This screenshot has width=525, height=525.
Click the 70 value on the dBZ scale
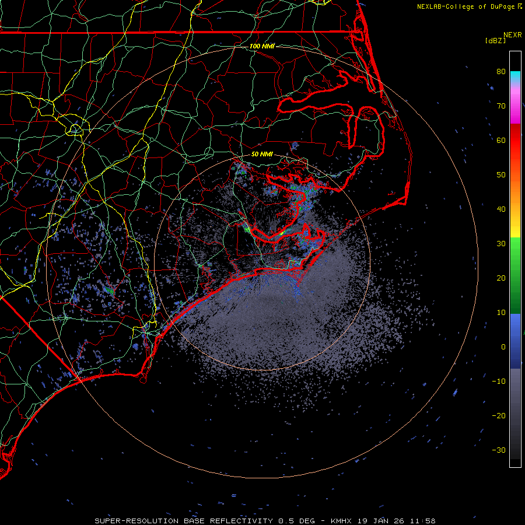point(501,106)
